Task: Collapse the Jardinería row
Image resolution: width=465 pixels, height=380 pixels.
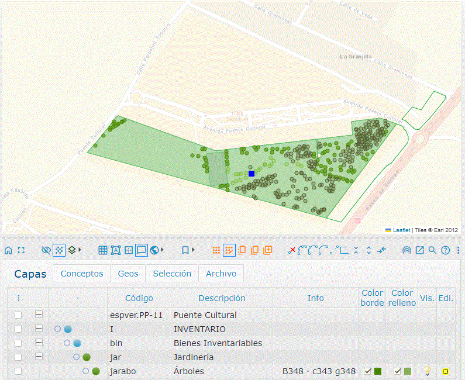Action: click(x=39, y=357)
